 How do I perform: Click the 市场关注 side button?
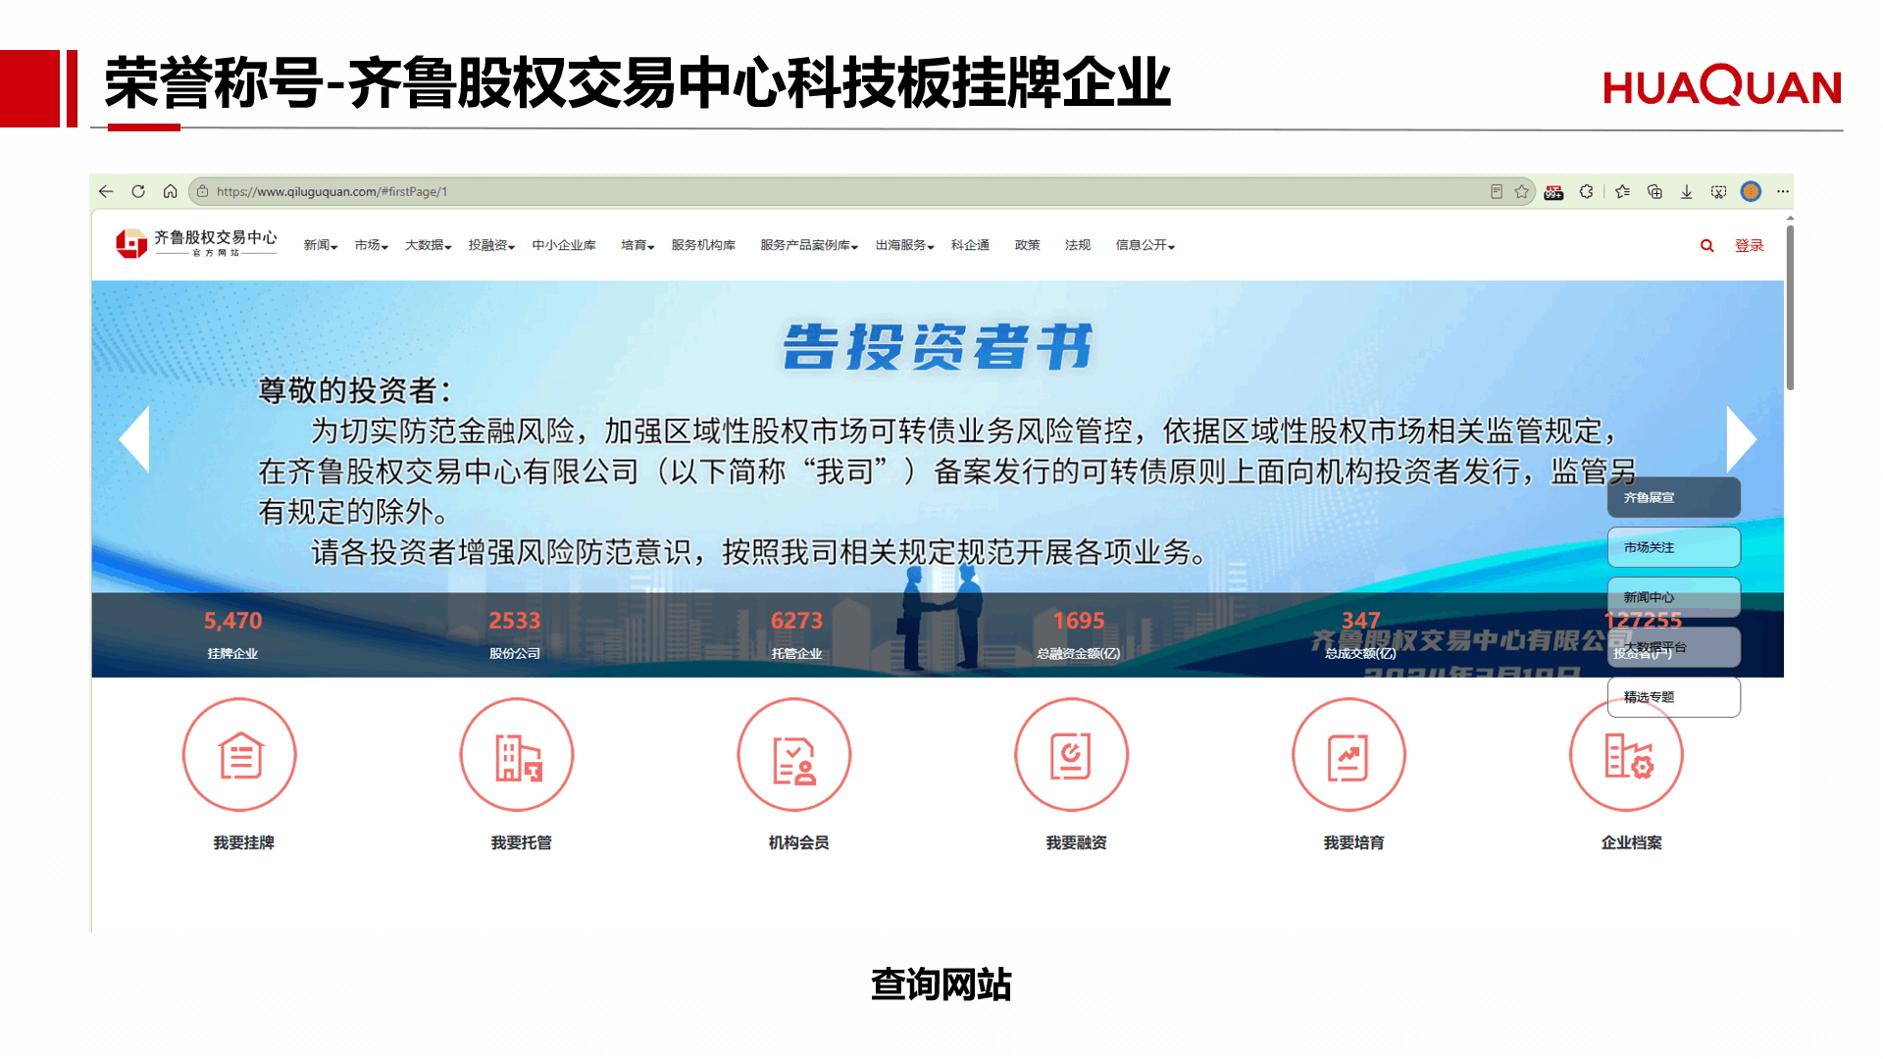1673,547
